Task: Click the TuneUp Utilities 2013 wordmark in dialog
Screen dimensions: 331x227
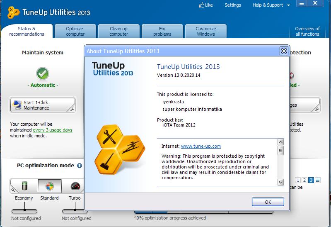Action: pos(112,68)
